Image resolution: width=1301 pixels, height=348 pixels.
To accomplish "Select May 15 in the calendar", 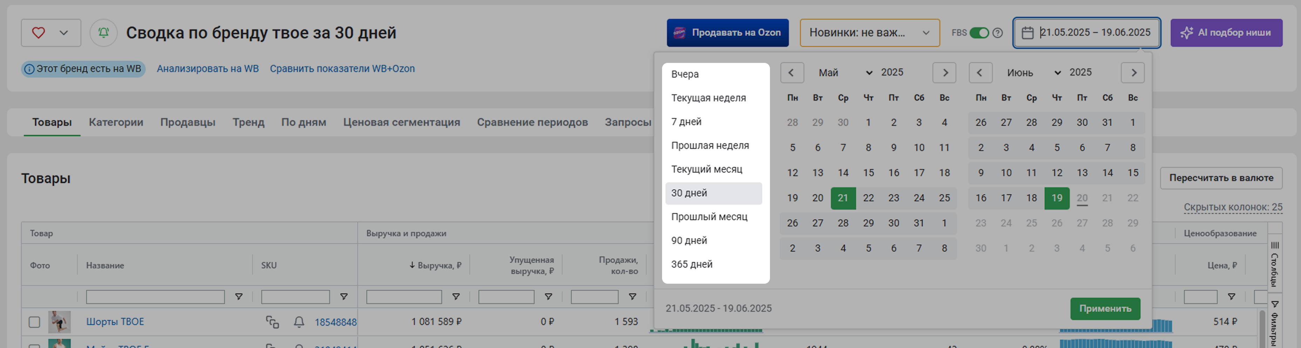I will click(868, 173).
